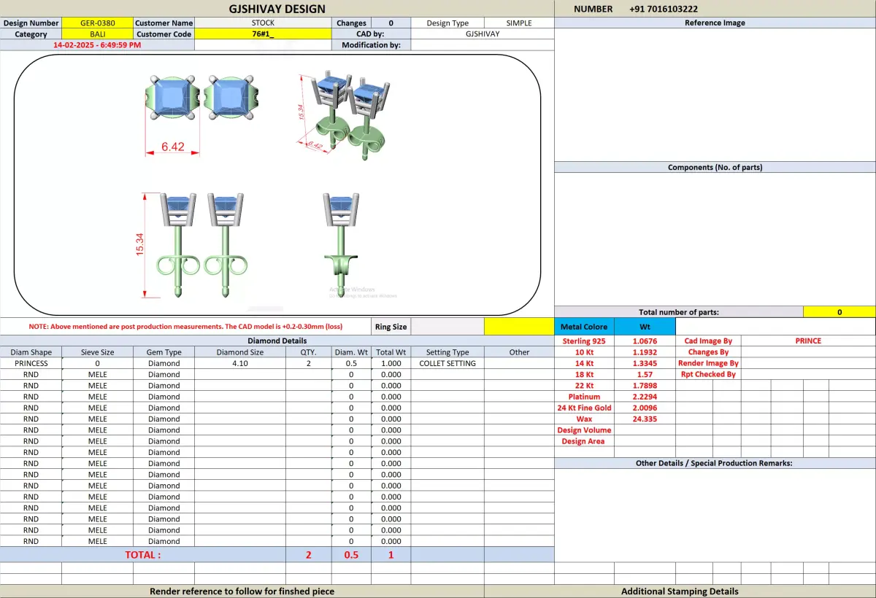Select the Design Volume label
This screenshot has width=876, height=598.
(x=584, y=430)
